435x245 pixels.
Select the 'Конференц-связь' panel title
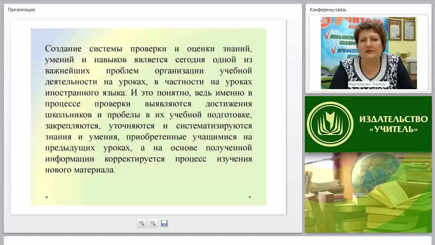(x=328, y=10)
